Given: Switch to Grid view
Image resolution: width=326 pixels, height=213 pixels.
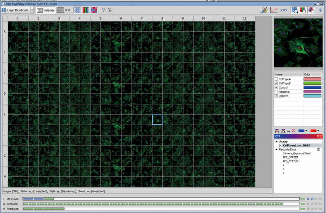Looking at the screenshot, I should tap(63, 10).
